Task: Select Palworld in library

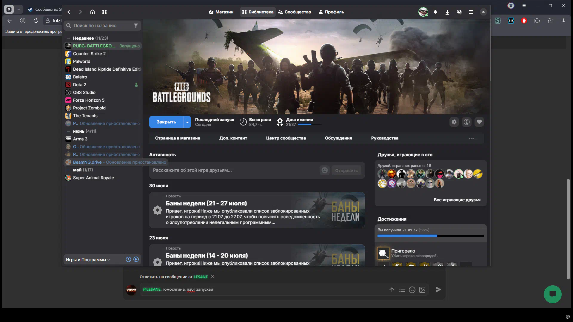Action: [x=103, y=61]
